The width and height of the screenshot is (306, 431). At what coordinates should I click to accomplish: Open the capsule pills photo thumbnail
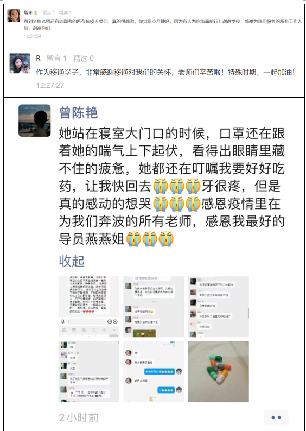(x=218, y=371)
